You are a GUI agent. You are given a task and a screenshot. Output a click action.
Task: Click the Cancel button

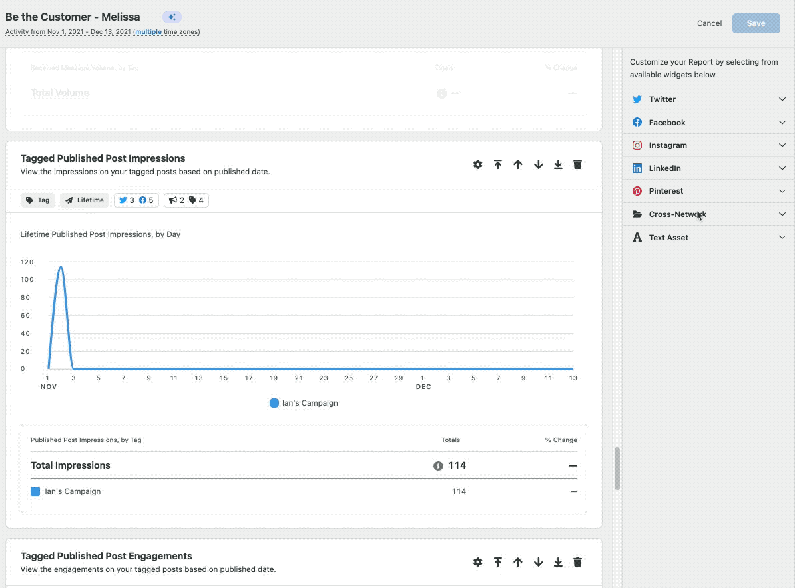click(709, 23)
